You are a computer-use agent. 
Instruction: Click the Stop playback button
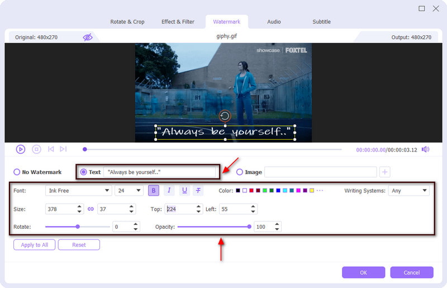pyautogui.click(x=36, y=149)
